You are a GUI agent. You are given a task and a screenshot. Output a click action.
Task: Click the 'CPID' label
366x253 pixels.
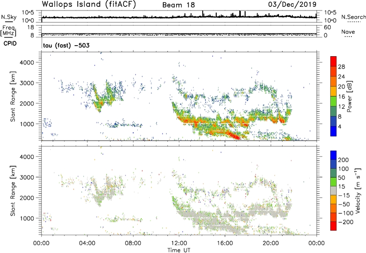(x=10, y=43)
